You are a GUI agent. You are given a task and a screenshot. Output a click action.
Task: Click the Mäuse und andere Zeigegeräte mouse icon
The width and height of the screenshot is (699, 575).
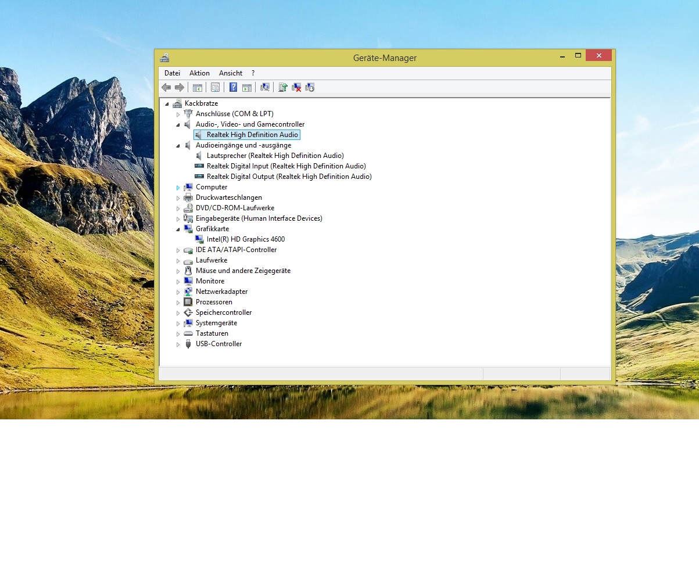click(x=188, y=271)
